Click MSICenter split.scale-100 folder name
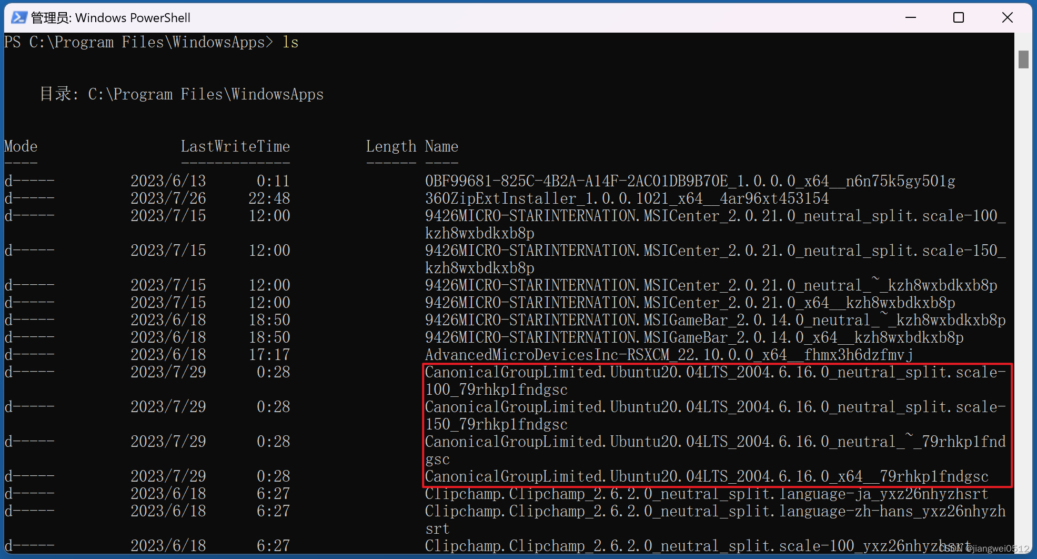Image resolution: width=1037 pixels, height=559 pixels. pos(715,224)
